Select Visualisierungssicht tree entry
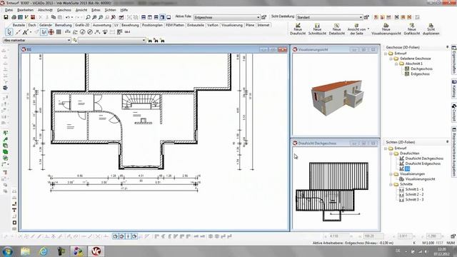 (x=420, y=179)
